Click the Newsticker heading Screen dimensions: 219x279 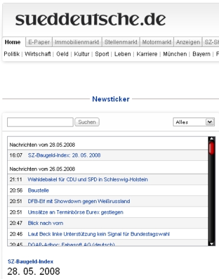pos(111,99)
